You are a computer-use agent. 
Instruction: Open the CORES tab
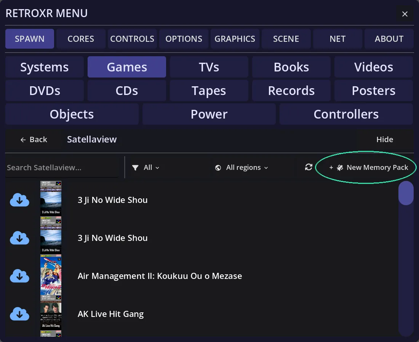click(x=81, y=39)
